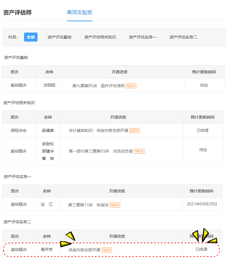The height and width of the screenshot is (264, 226).
Task: Click the 资产评估师 page title
Action: [x=17, y=12]
